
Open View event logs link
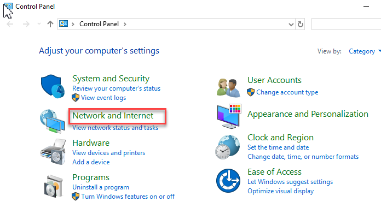click(103, 98)
